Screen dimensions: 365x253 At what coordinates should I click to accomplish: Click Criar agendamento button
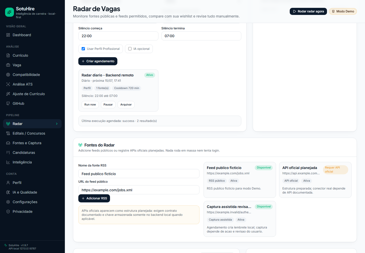98,61
